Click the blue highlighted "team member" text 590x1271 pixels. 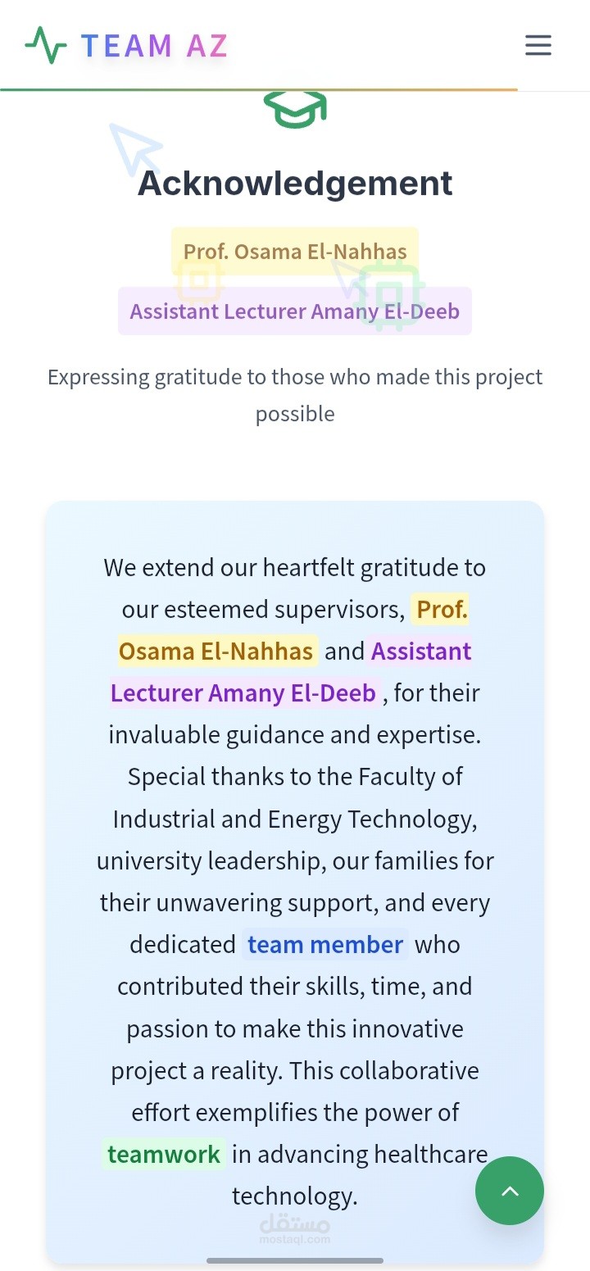tap(325, 945)
